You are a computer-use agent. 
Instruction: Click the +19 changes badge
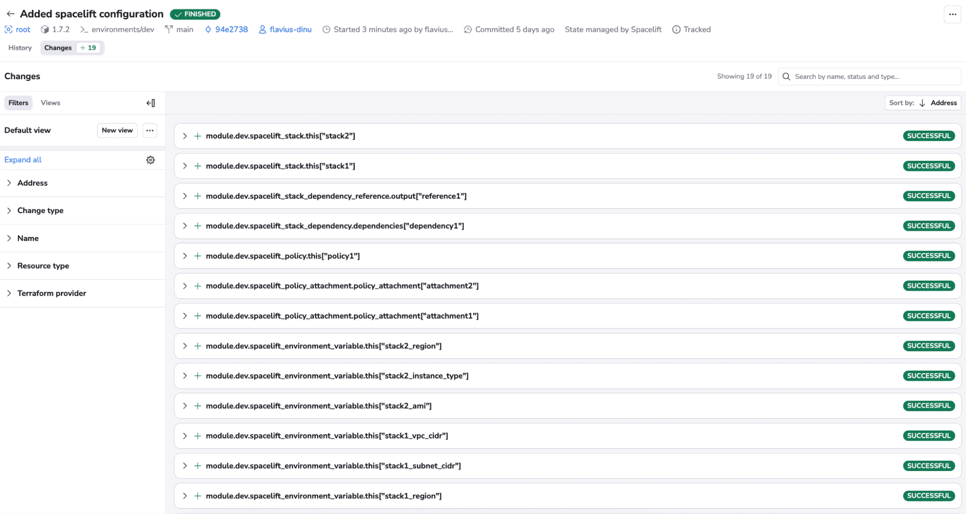pos(88,48)
